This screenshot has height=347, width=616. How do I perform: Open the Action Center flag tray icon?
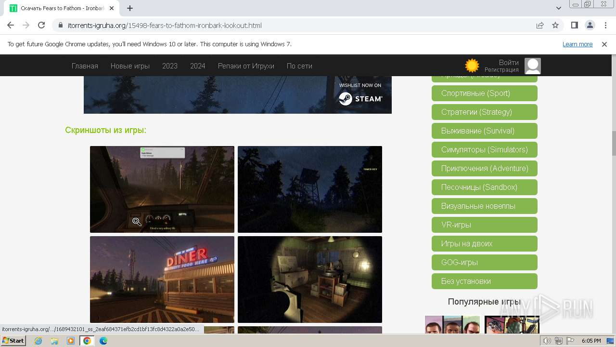(570, 341)
